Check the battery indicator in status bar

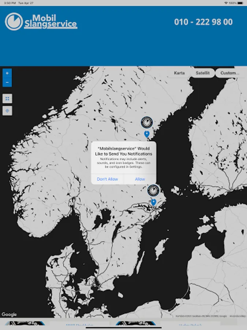(x=241, y=3)
